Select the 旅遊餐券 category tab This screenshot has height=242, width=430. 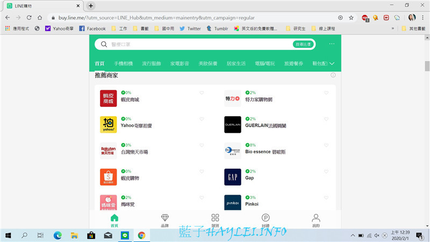pos(293,63)
